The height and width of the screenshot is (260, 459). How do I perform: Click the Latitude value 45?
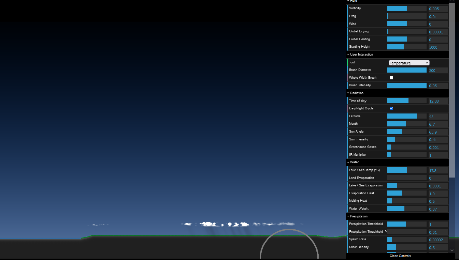[438, 117]
